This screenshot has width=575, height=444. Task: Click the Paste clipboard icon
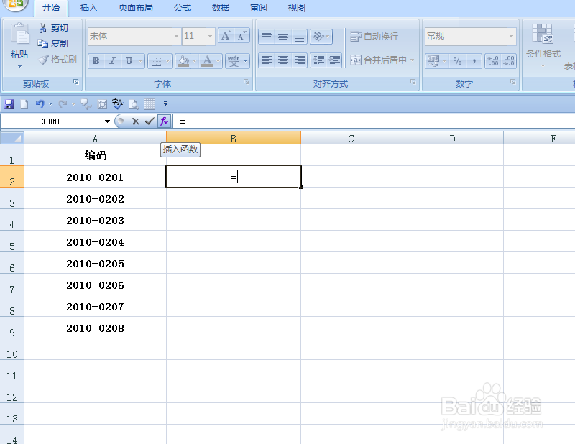(19, 34)
